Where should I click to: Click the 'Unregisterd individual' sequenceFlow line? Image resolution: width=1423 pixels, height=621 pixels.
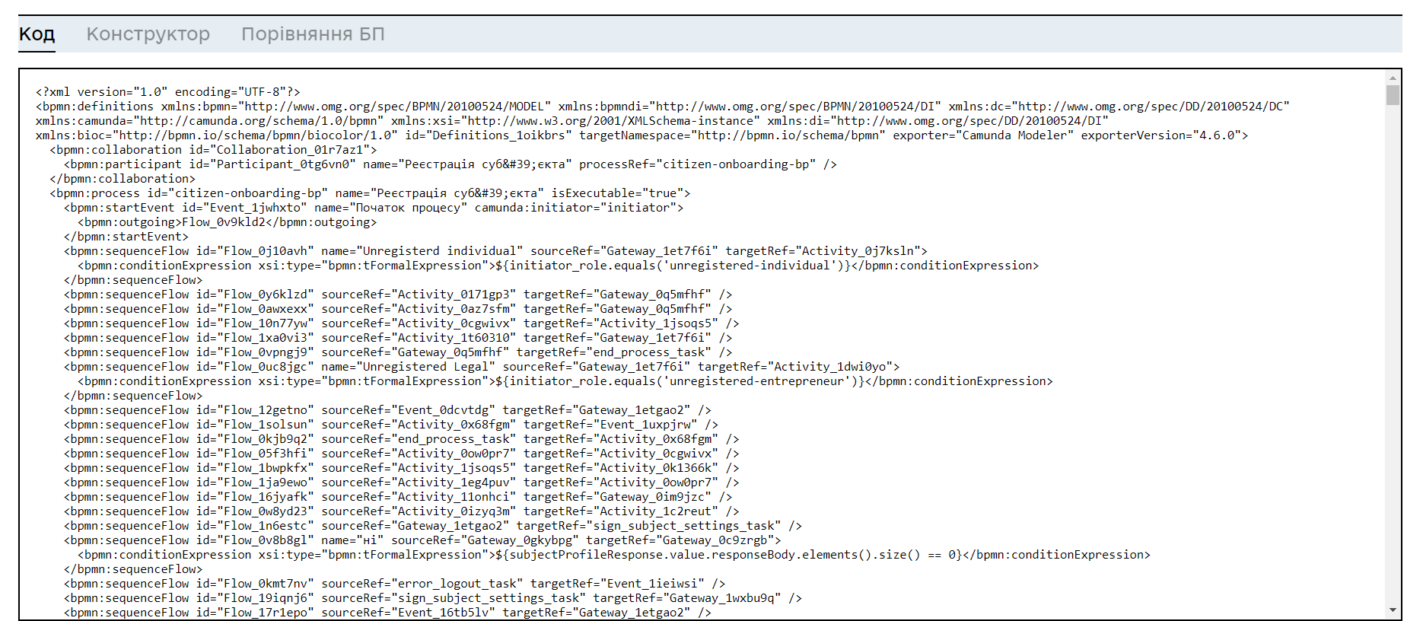point(495,251)
